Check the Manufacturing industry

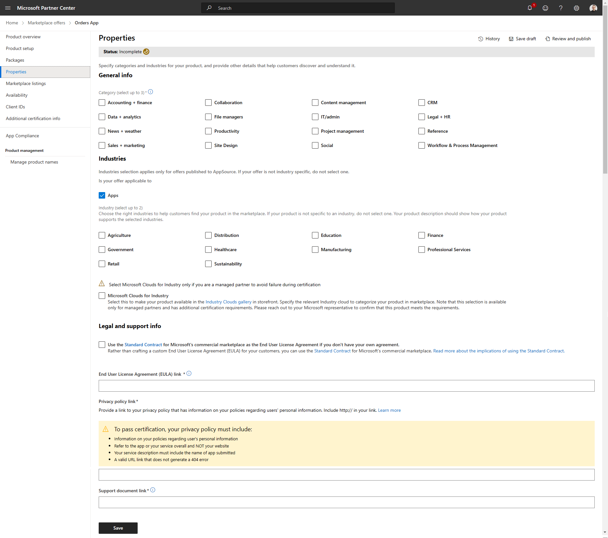(x=315, y=250)
